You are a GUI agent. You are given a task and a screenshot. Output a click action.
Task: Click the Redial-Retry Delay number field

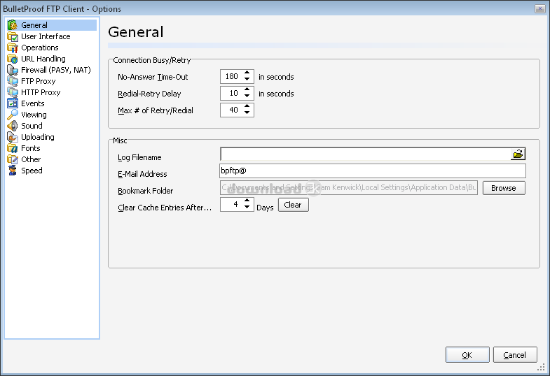pyautogui.click(x=231, y=94)
